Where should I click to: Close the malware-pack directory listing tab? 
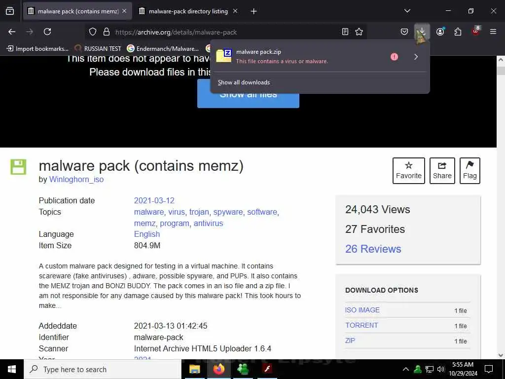click(x=235, y=11)
